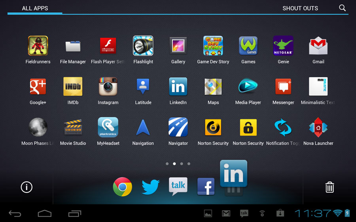
Task: Jump to the third page indicator dot
Action: [182, 164]
